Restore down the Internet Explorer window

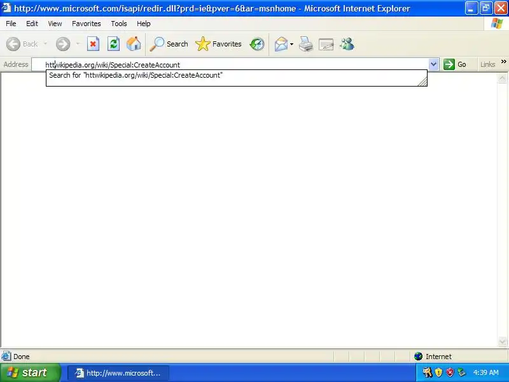click(486, 8)
